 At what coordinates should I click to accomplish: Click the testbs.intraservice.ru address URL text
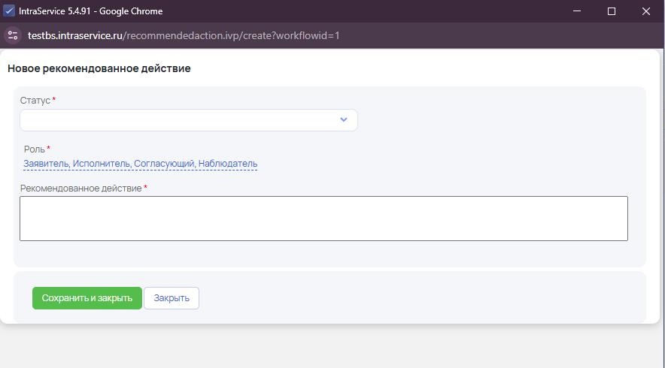pos(184,35)
